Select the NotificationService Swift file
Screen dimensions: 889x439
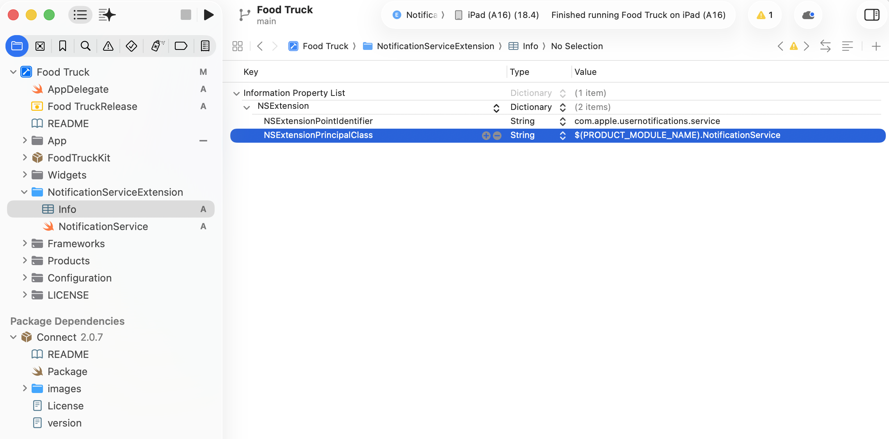[103, 226]
